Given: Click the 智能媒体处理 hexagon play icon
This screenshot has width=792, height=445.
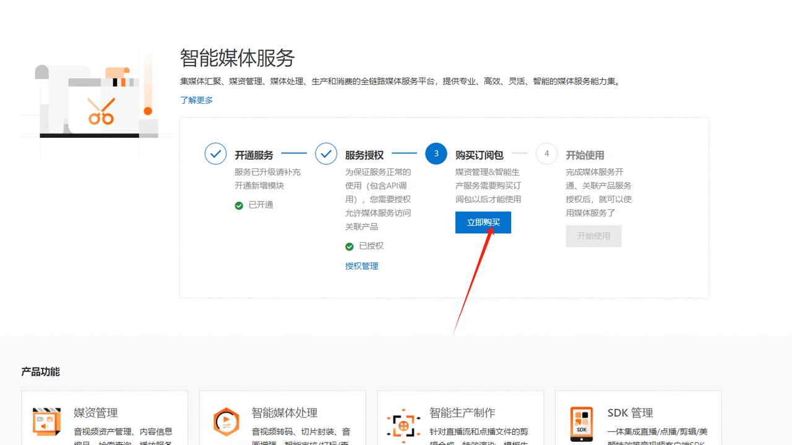Looking at the screenshot, I should [226, 423].
